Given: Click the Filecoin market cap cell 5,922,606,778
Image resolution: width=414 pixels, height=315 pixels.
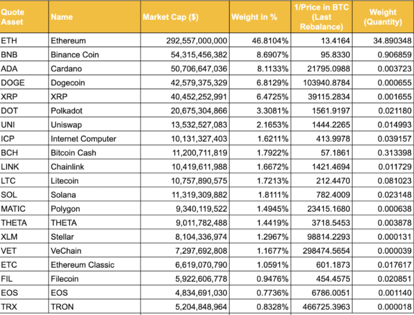Looking at the screenshot, I should click(x=201, y=279).
